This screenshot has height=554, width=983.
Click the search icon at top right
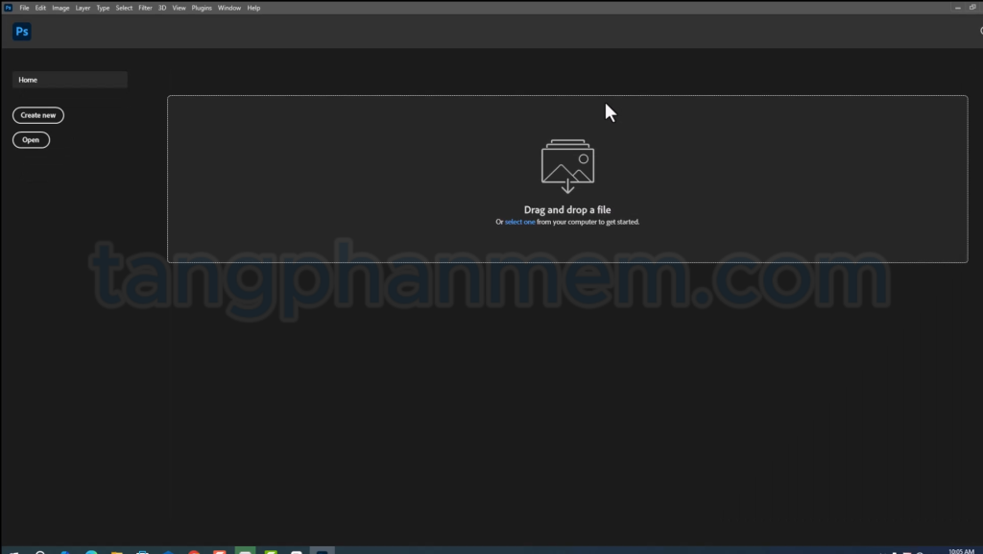pos(978,32)
